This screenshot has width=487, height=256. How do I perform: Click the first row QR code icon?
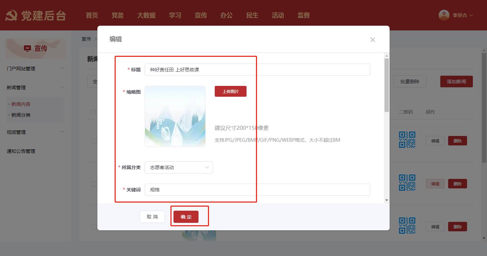click(x=407, y=140)
